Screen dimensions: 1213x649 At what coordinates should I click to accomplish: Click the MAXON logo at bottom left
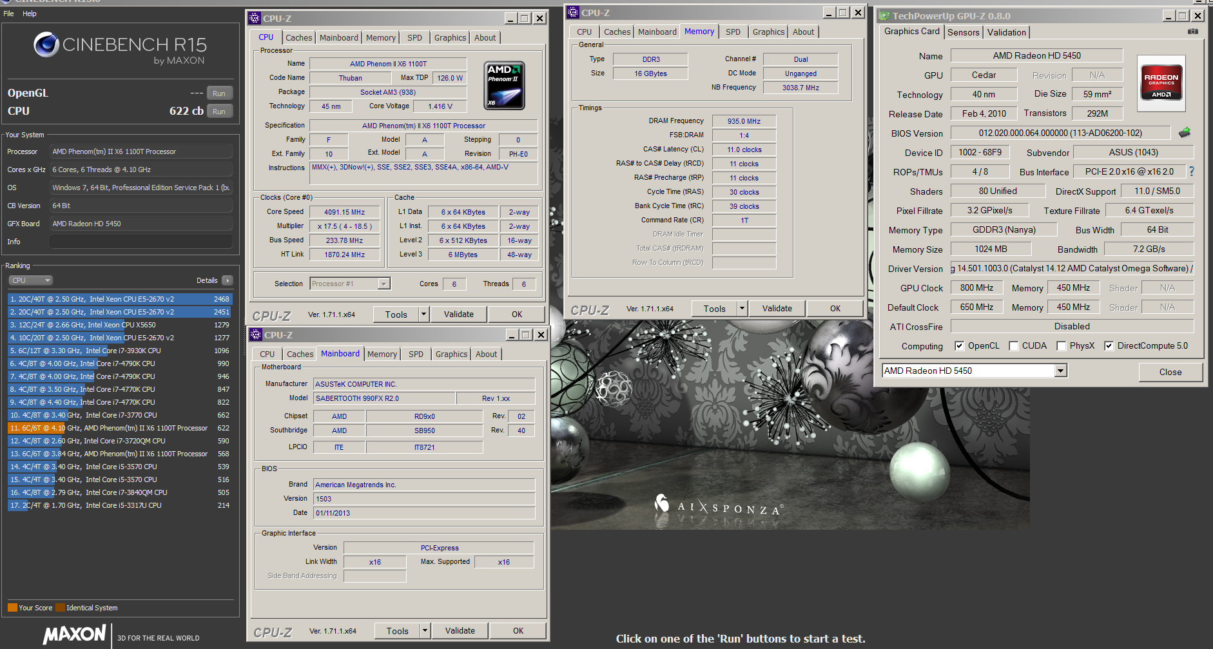pos(75,634)
